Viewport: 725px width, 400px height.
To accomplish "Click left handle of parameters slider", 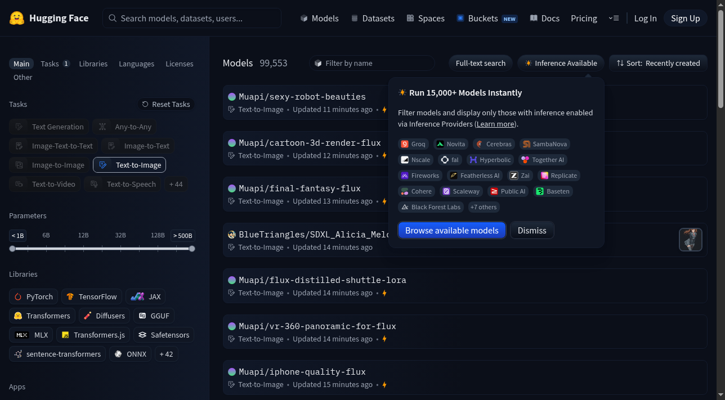I will 12,249.
